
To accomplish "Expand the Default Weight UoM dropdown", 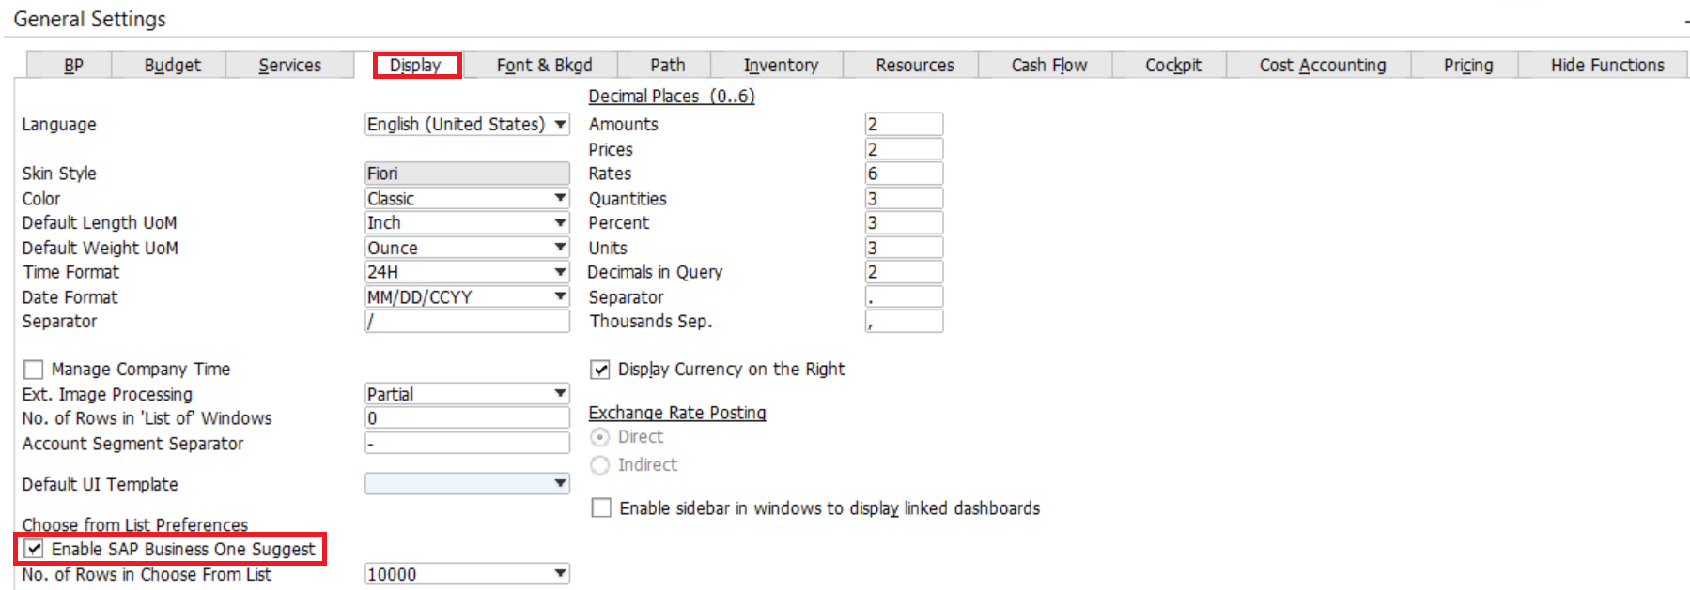I will tap(561, 248).
